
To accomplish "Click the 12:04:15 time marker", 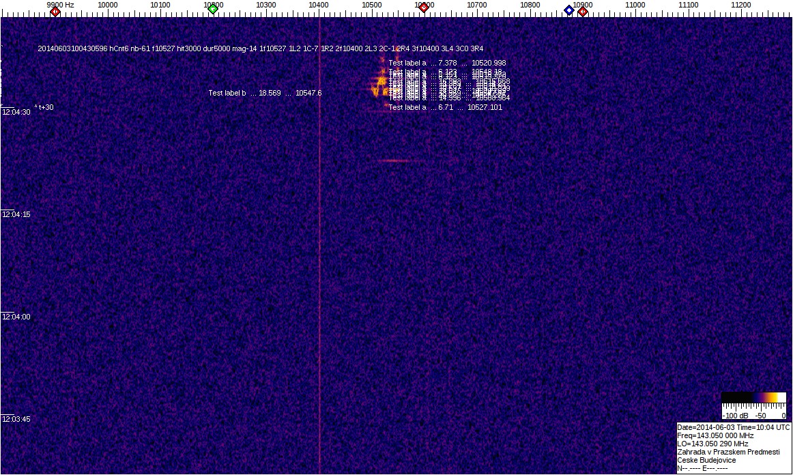I will tap(16, 214).
